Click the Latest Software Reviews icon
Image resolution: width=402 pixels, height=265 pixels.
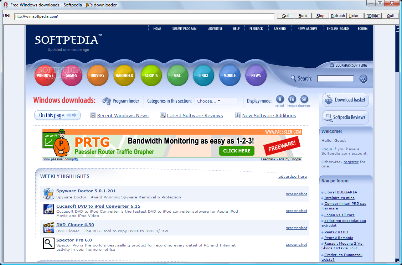(163, 116)
